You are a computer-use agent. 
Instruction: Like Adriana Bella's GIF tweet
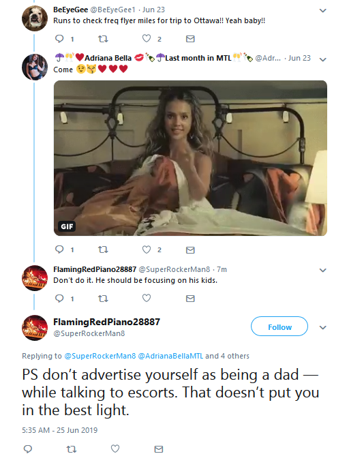pyautogui.click(x=147, y=249)
